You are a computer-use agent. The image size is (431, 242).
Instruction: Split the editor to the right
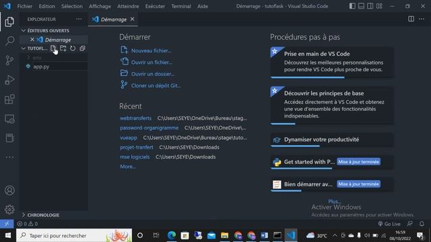point(411,19)
